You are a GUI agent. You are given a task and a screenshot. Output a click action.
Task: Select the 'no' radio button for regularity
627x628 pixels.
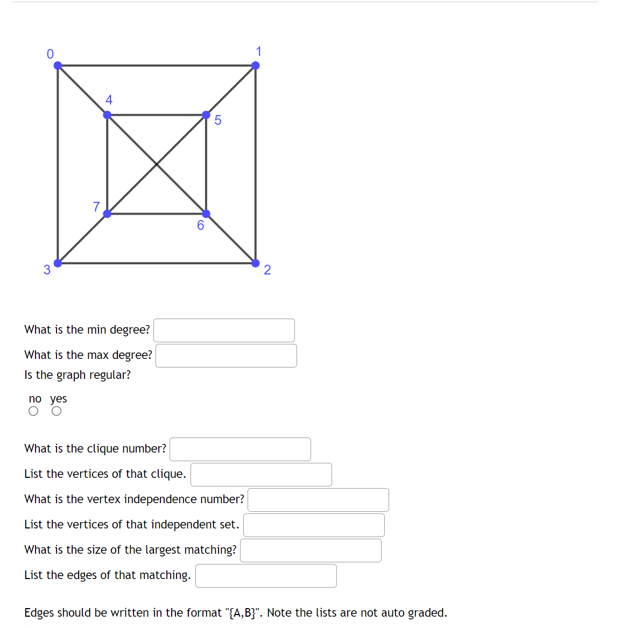coord(33,411)
